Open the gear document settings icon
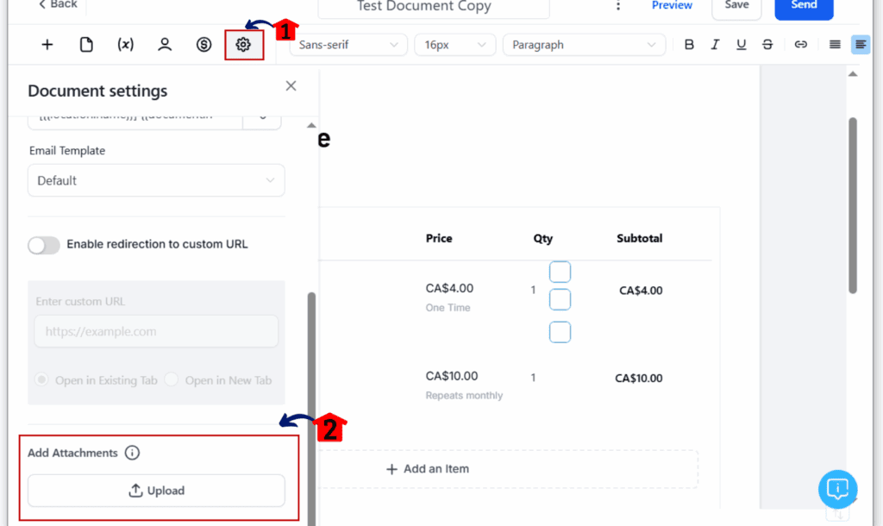The image size is (883, 526). click(x=243, y=45)
